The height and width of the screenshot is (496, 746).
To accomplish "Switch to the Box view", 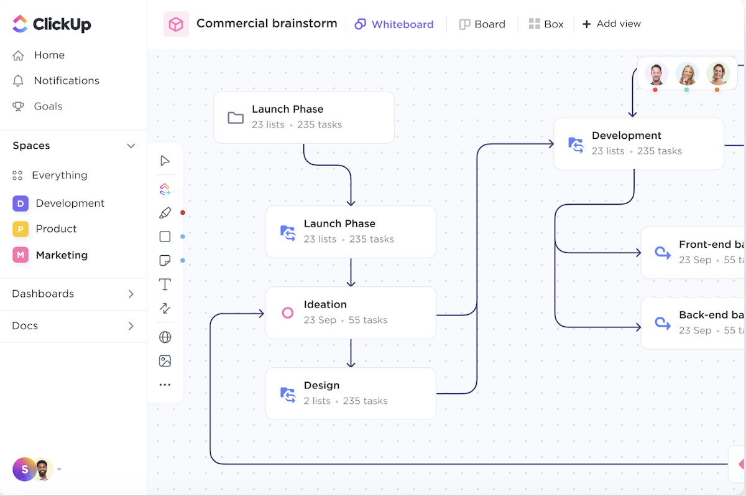I will point(546,24).
